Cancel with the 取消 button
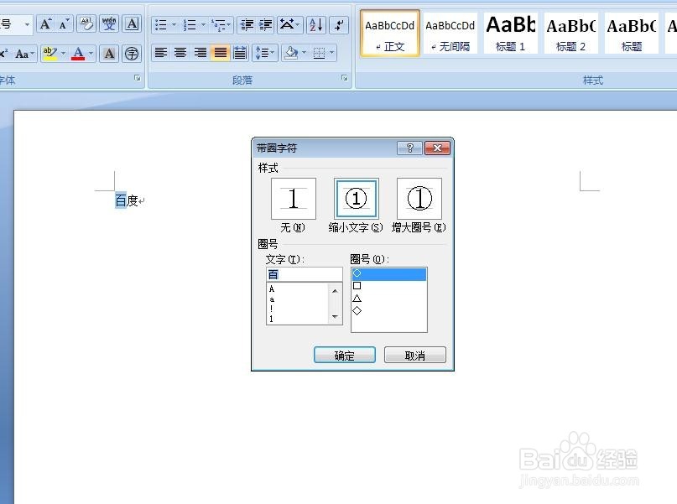 [415, 355]
